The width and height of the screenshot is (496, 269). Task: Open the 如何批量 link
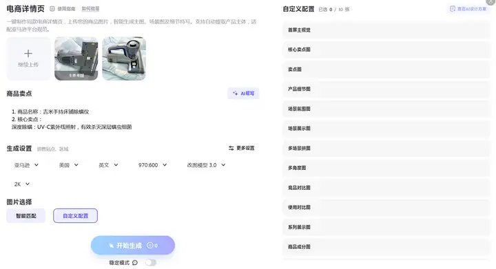tap(90, 9)
